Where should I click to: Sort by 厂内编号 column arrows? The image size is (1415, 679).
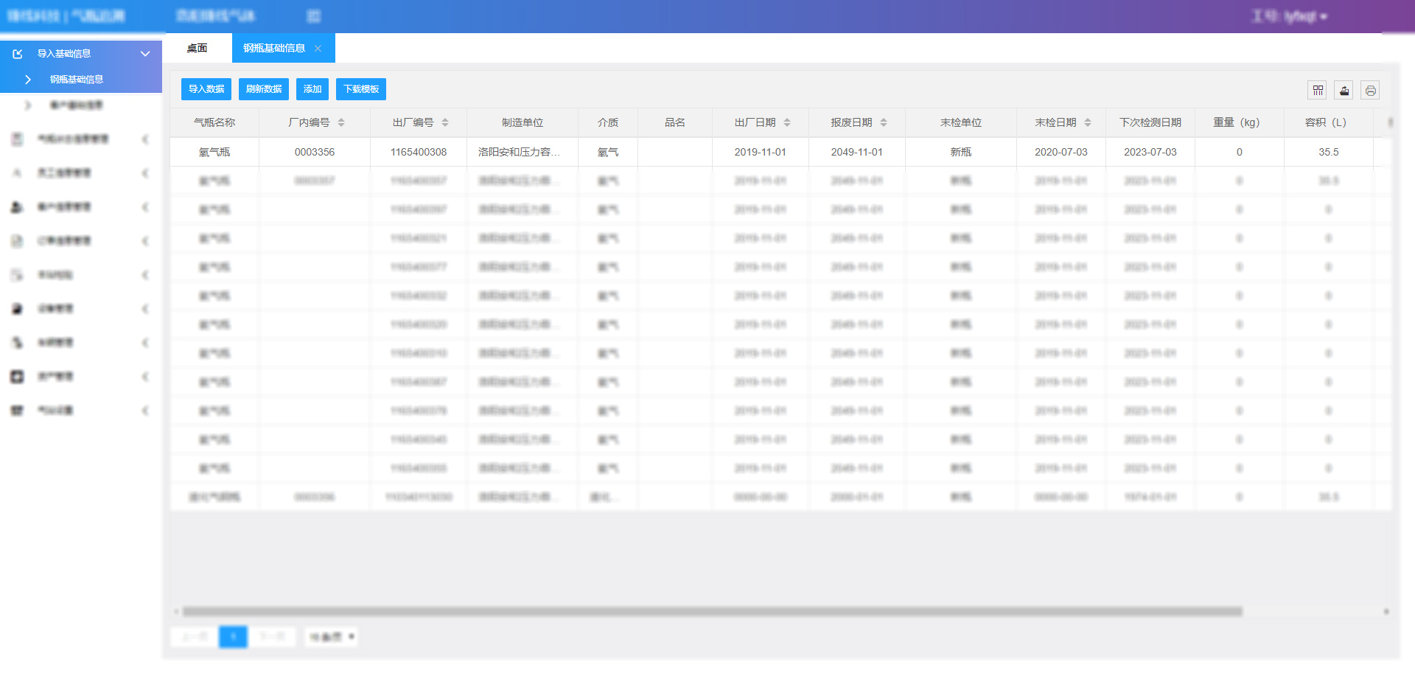[341, 122]
